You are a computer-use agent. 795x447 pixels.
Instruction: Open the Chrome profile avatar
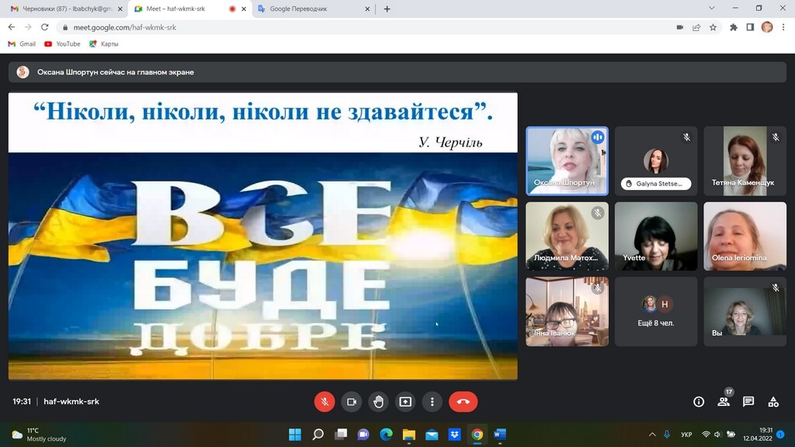pos(767,27)
